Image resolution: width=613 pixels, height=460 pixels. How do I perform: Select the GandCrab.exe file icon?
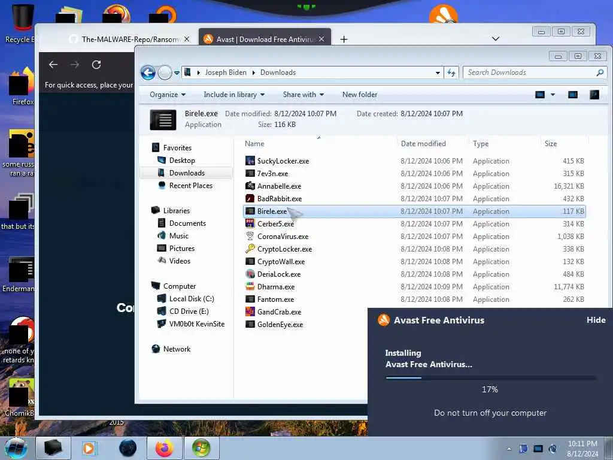pos(250,311)
